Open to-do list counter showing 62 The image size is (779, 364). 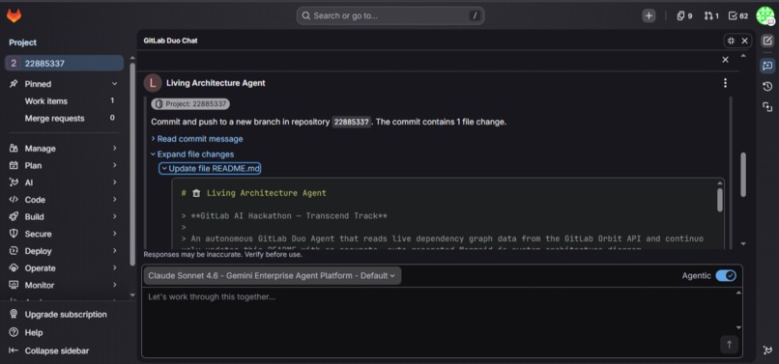(x=738, y=15)
